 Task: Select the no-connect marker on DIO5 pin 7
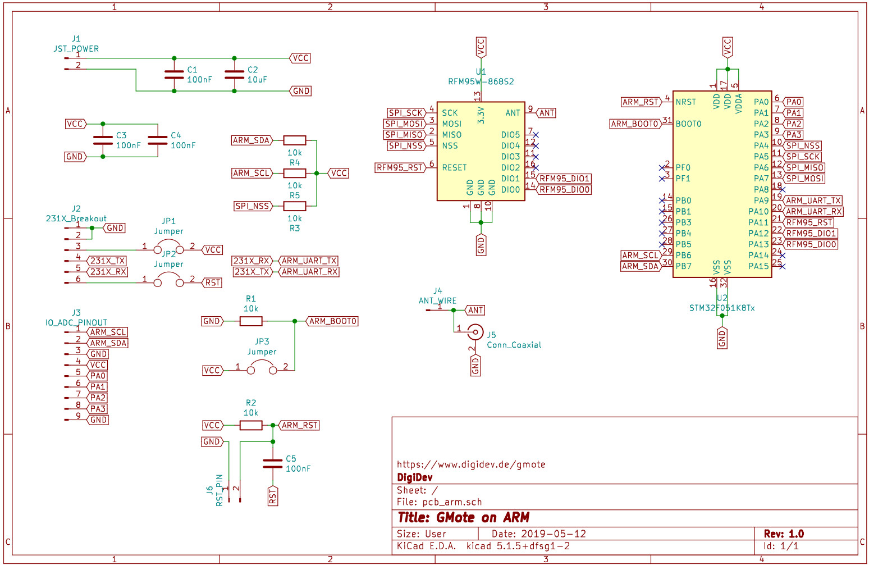point(536,135)
